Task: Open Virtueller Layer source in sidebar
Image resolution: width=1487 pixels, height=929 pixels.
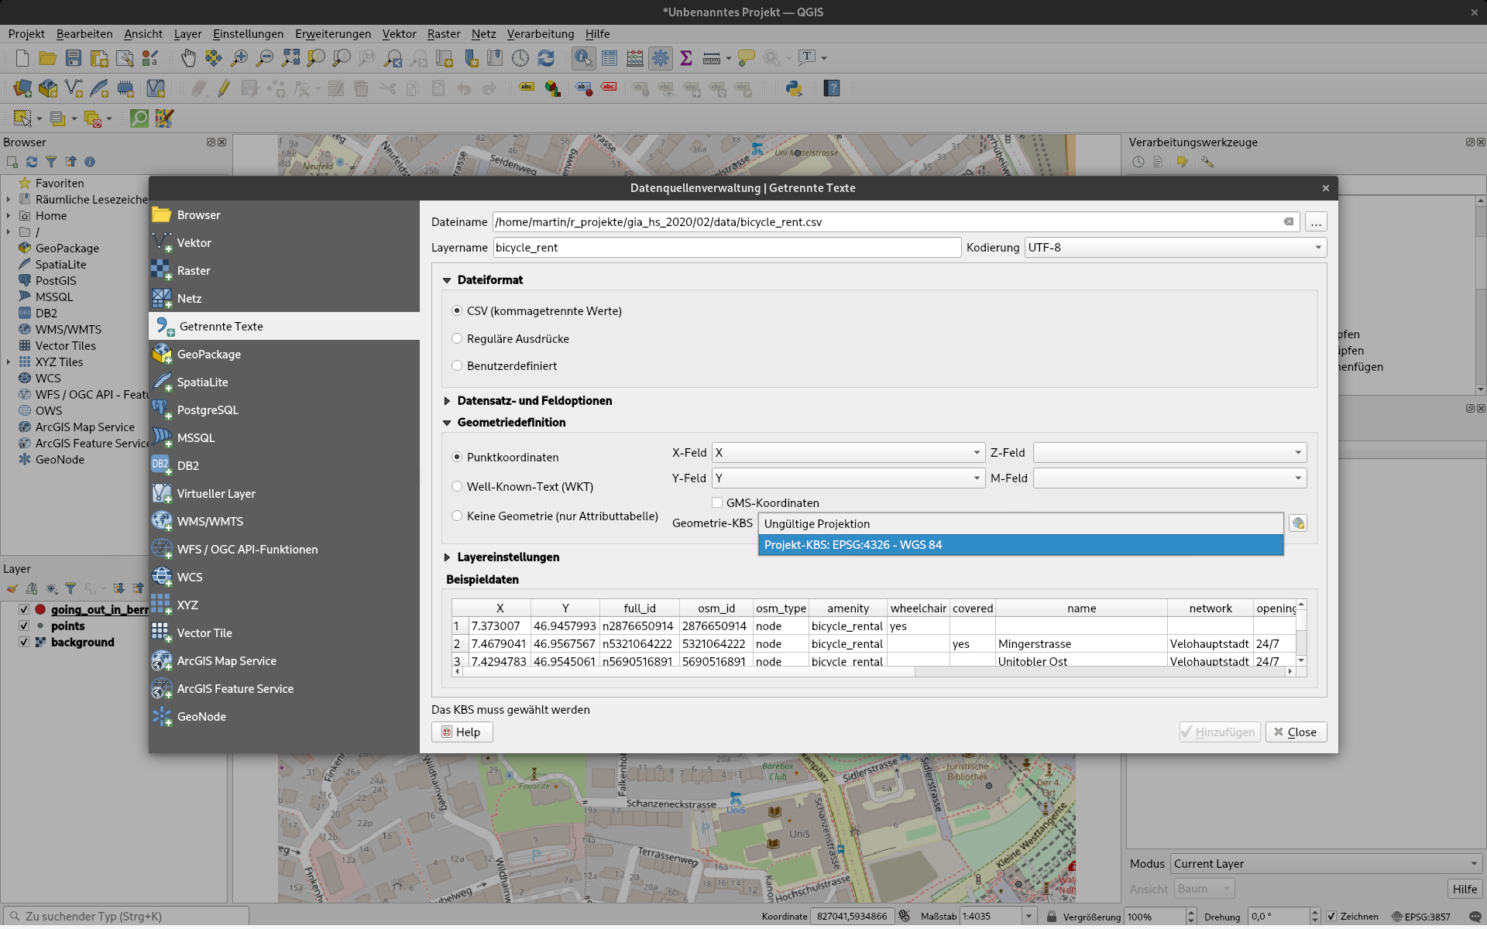Action: 215,494
